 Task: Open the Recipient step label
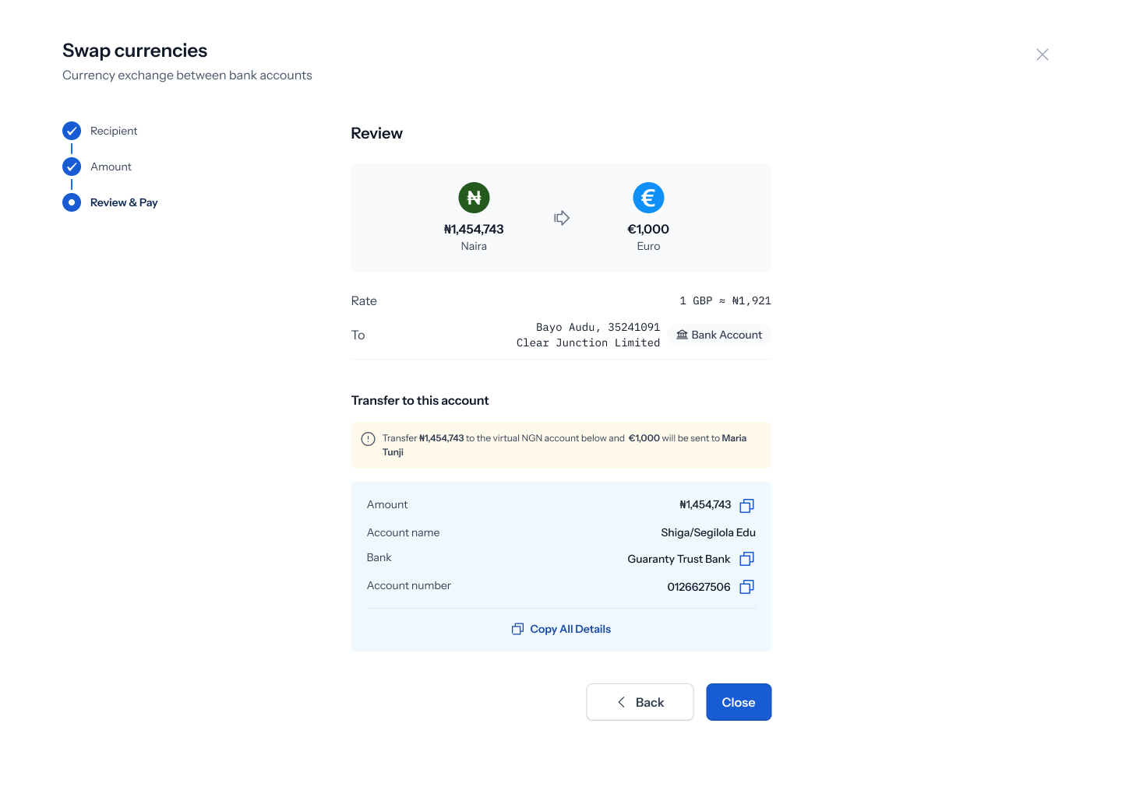(x=114, y=131)
